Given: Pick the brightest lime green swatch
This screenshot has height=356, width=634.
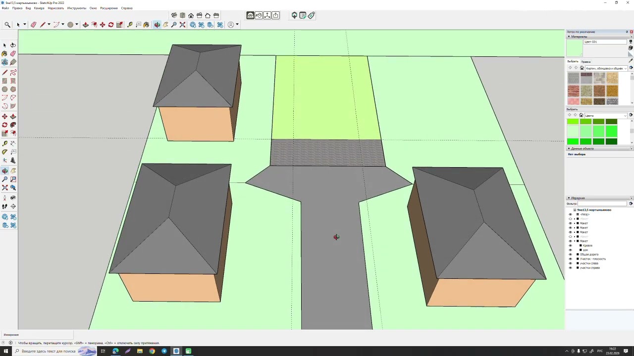Looking at the screenshot, I should 573,122.
